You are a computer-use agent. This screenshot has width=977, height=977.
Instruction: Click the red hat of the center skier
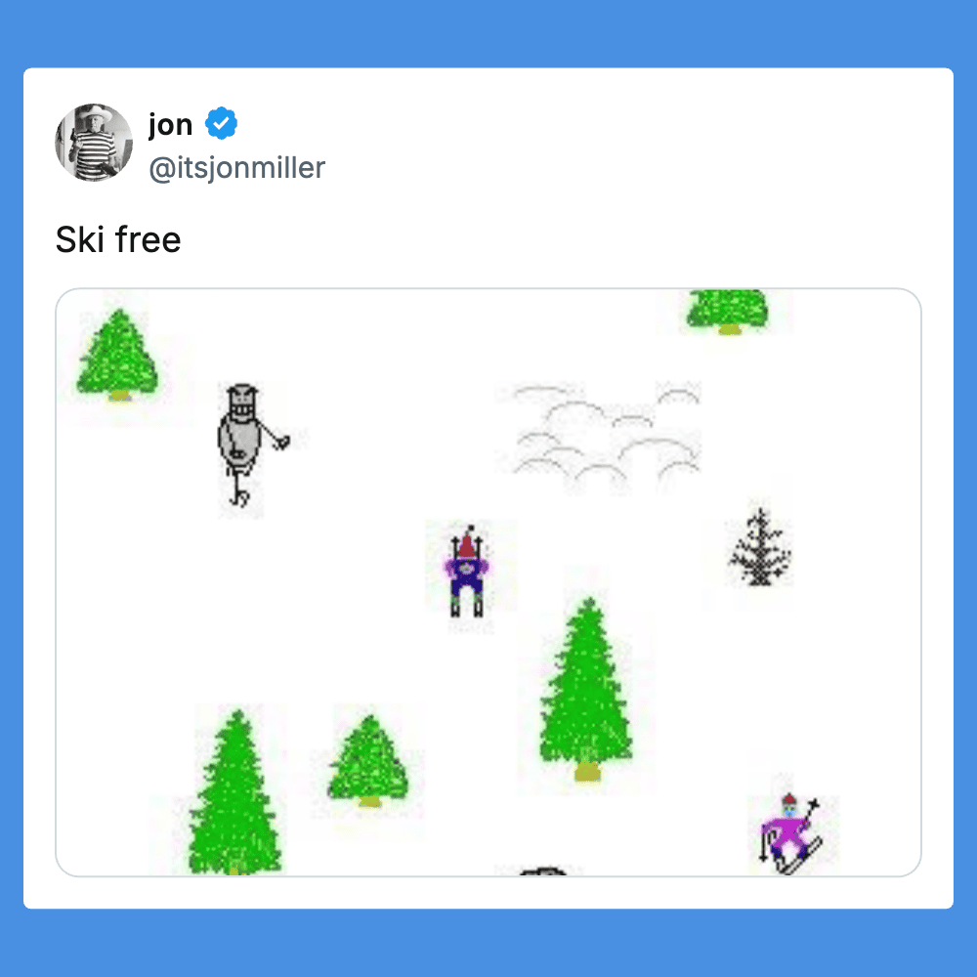(x=467, y=542)
